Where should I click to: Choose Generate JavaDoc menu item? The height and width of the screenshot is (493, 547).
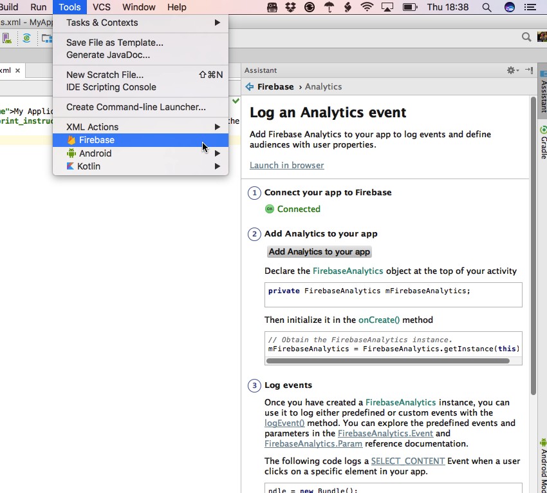tap(140, 55)
